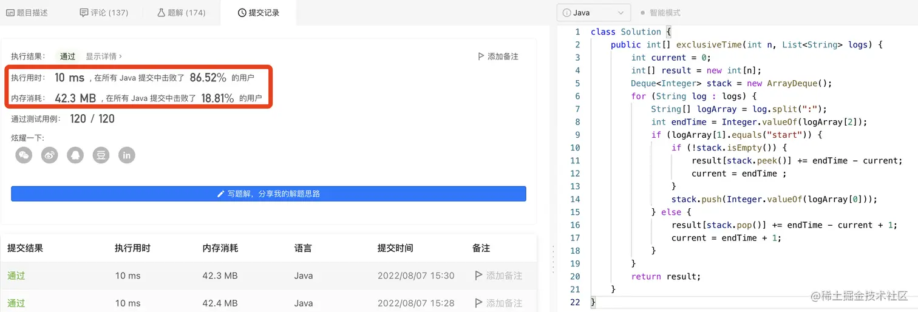
Task: Add note to the 15:30 submission row
Action: (498, 276)
